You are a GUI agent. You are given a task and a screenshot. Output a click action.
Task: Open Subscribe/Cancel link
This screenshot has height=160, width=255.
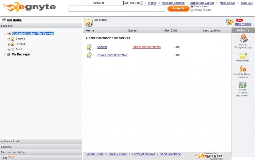point(202,3)
